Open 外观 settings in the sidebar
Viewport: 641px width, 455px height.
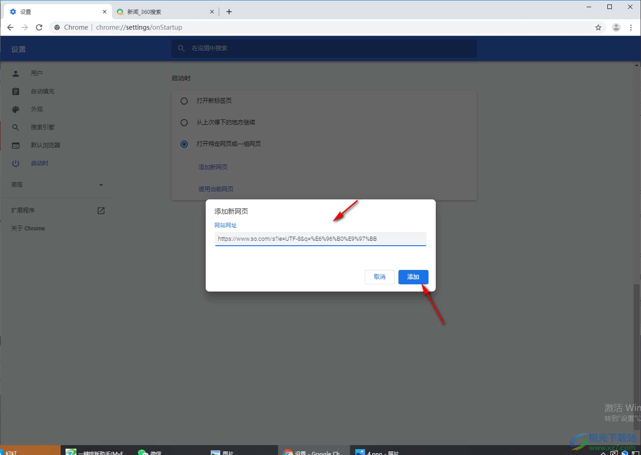click(36, 109)
